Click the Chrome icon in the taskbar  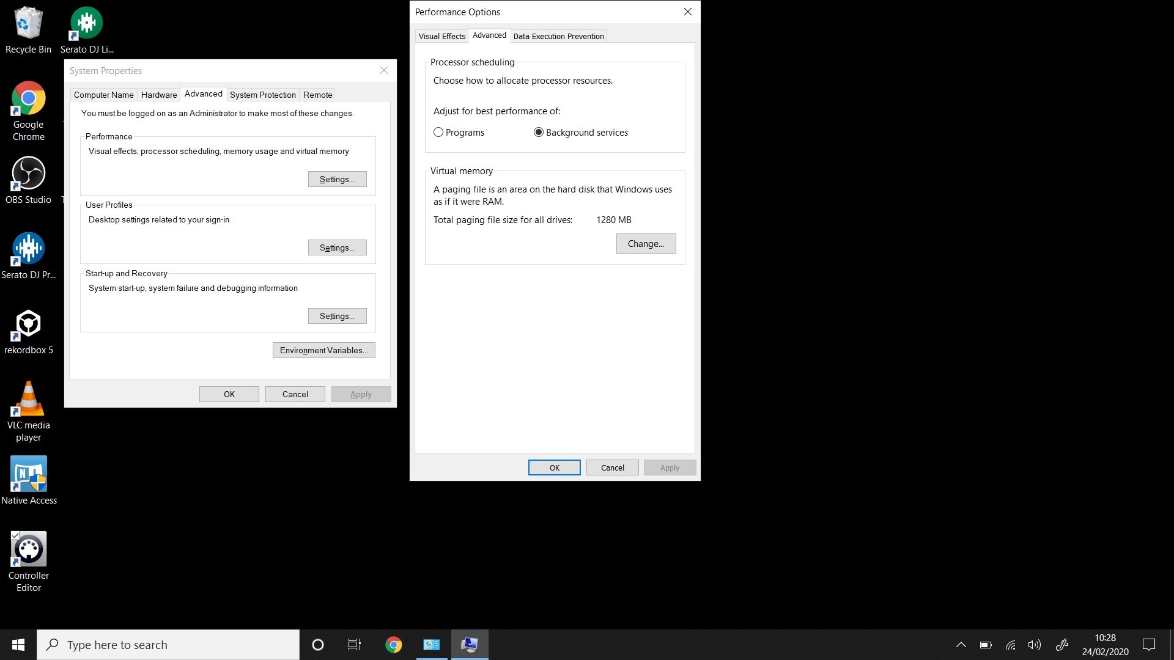coord(393,645)
